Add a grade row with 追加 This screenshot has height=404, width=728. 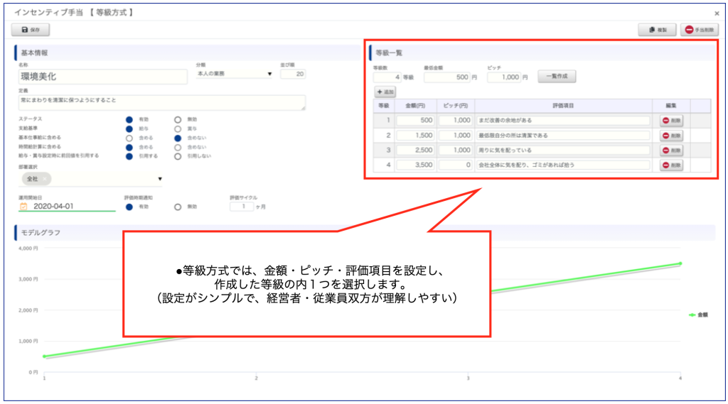(385, 92)
